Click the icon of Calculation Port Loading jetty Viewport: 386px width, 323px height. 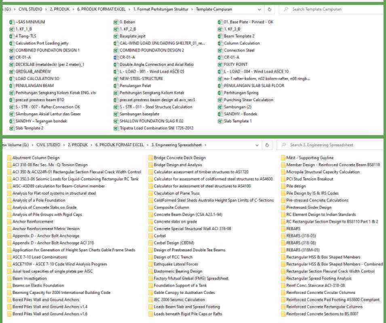(x=11, y=43)
